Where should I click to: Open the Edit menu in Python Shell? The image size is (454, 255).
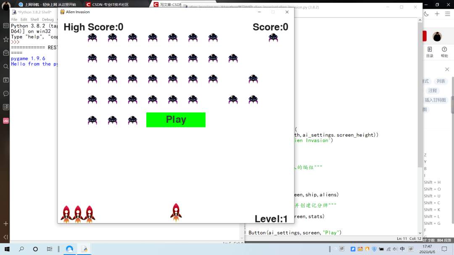pyautogui.click(x=24, y=19)
